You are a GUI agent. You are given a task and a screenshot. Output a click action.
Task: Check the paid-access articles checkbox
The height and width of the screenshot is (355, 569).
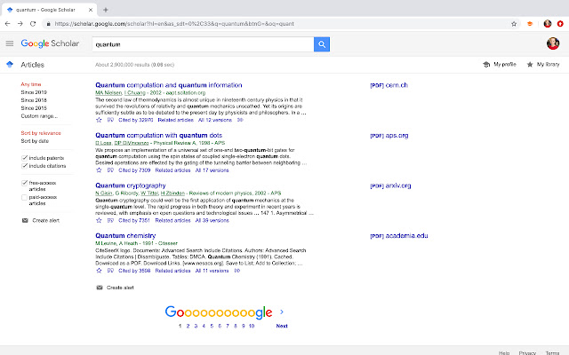24,197
